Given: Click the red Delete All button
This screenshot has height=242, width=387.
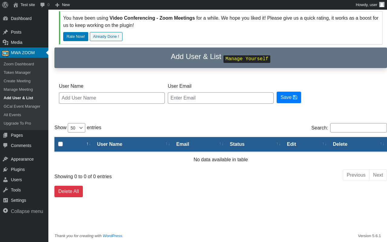Looking at the screenshot, I should pyautogui.click(x=69, y=191).
